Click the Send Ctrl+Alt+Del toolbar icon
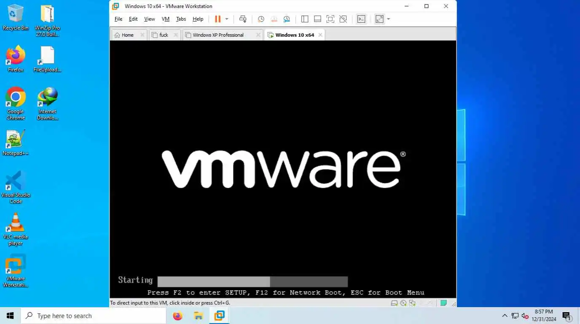Viewport: 580px width, 324px height. 243,19
